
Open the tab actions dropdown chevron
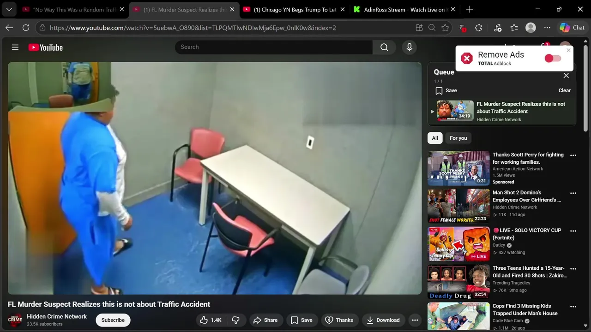9,9
